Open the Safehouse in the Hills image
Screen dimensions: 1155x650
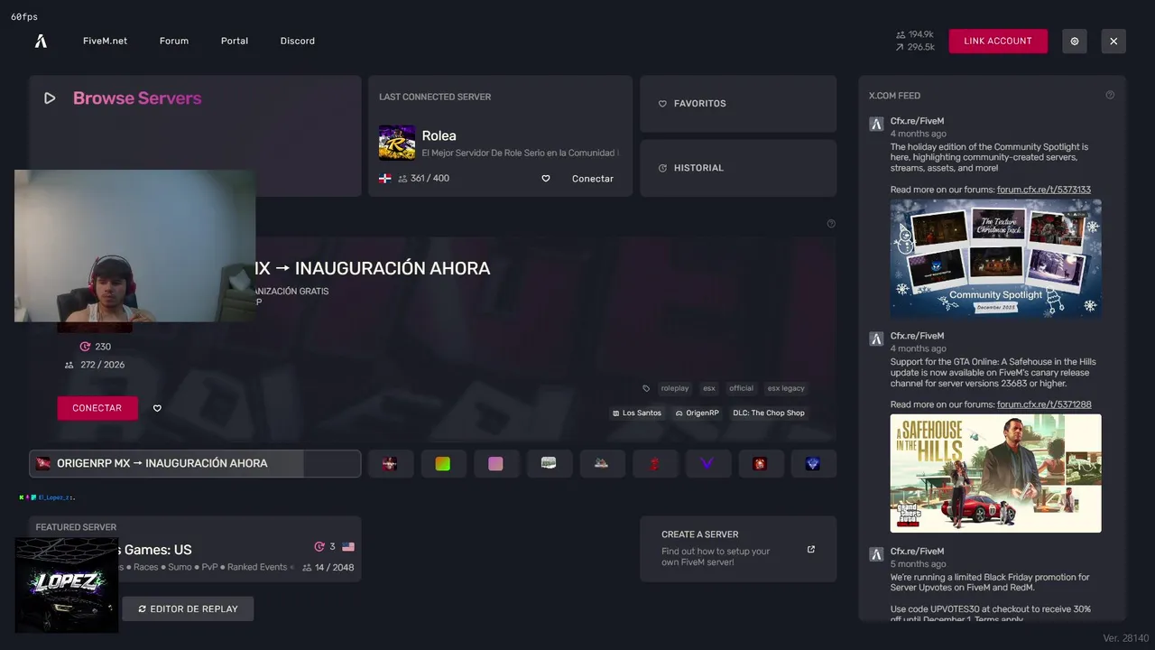coord(996,473)
